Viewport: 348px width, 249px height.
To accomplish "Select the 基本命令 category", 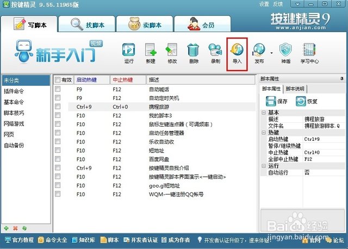I will coord(26,102).
